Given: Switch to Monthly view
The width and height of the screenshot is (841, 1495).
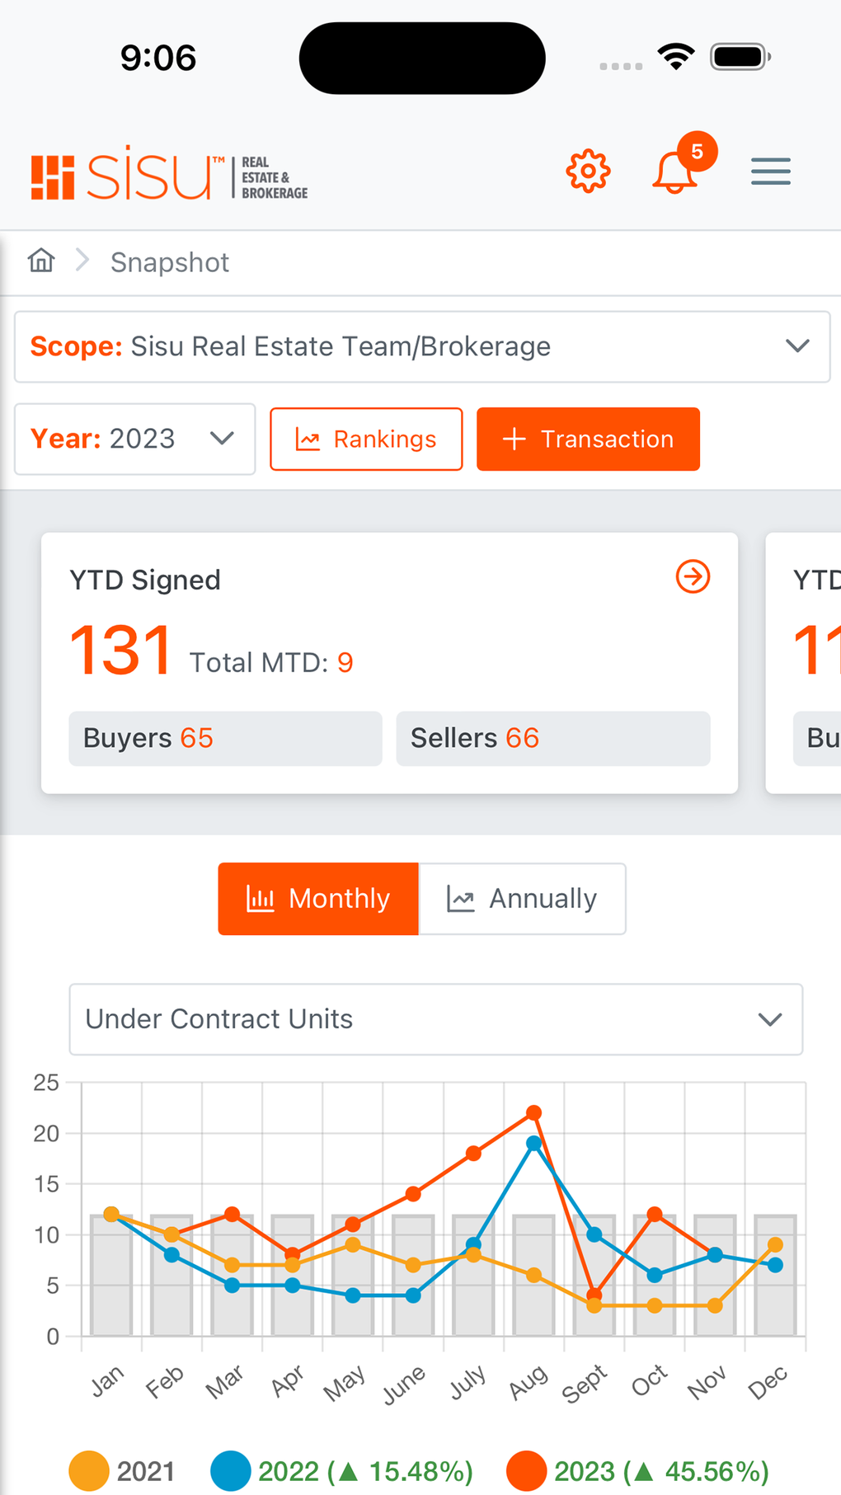Looking at the screenshot, I should (318, 898).
